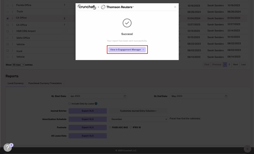The width and height of the screenshot is (254, 154).
Task: Switch to Functional Currency Translation tab
Action: [x=45, y=83]
